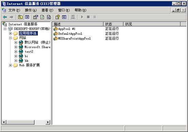Click the globe icon of bk site
Screen dimensions: 188x132
21,61
